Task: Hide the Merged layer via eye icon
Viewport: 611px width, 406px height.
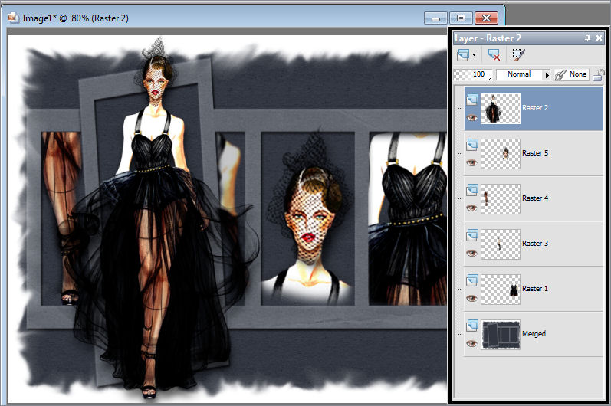Action: 472,343
